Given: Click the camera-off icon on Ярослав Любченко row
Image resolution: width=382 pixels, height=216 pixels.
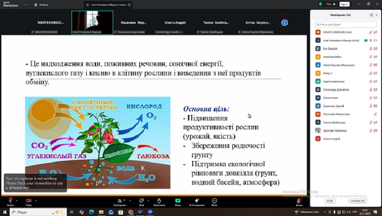Looking at the screenshot, I should coord(375,131).
